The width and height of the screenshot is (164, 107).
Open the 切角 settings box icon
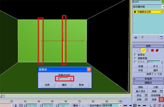[146, 100]
